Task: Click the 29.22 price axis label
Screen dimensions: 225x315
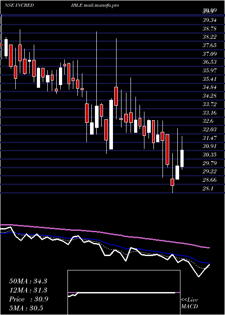Action: point(210,171)
